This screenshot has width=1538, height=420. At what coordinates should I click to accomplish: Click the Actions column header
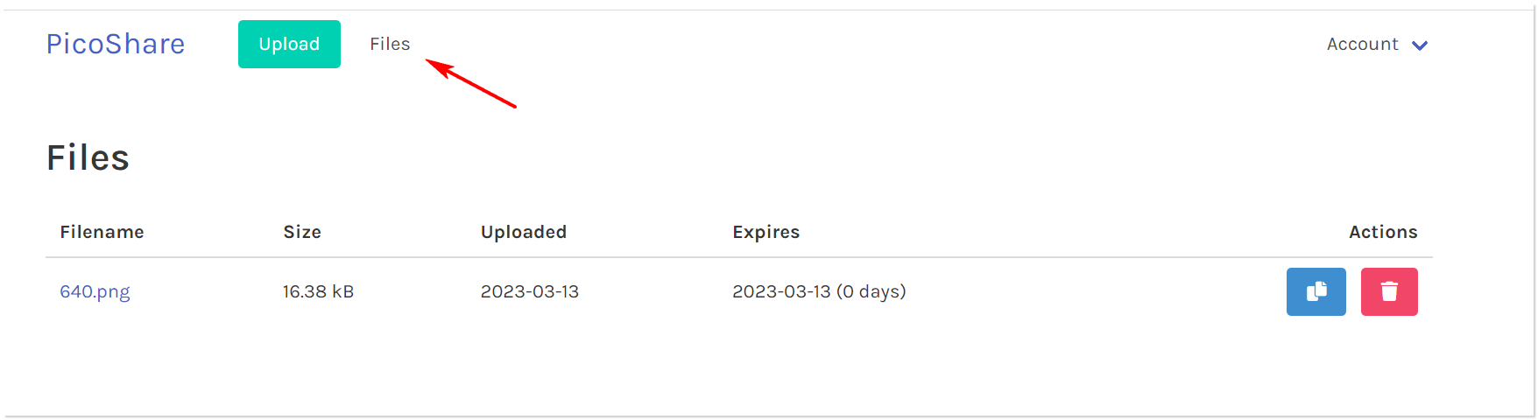coord(1383,232)
